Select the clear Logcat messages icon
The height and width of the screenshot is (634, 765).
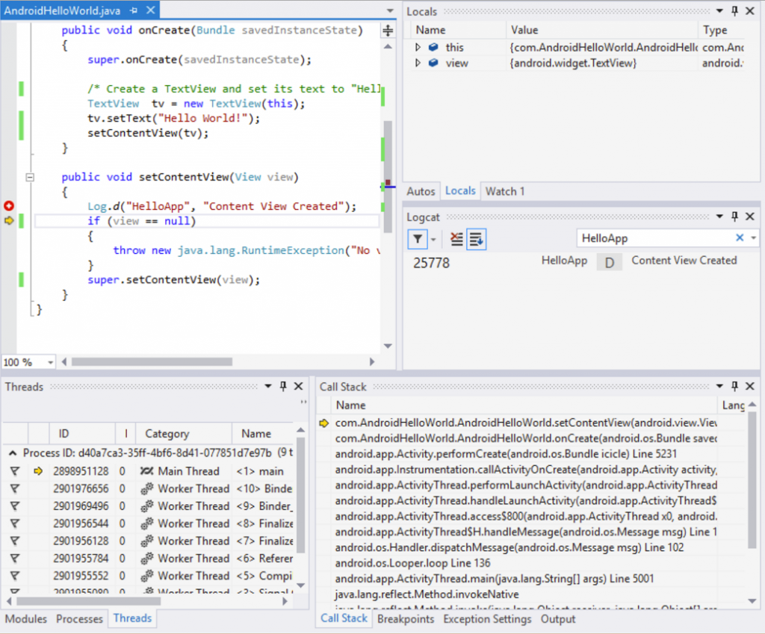(456, 239)
